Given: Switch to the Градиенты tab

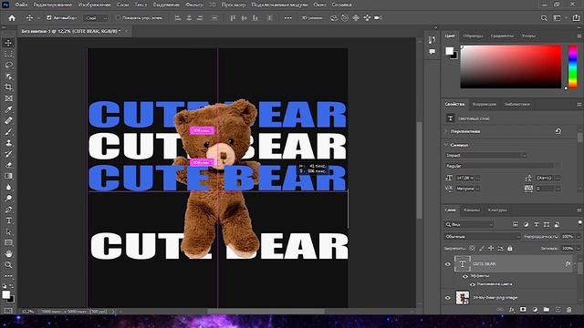Looking at the screenshot, I should (x=502, y=36).
